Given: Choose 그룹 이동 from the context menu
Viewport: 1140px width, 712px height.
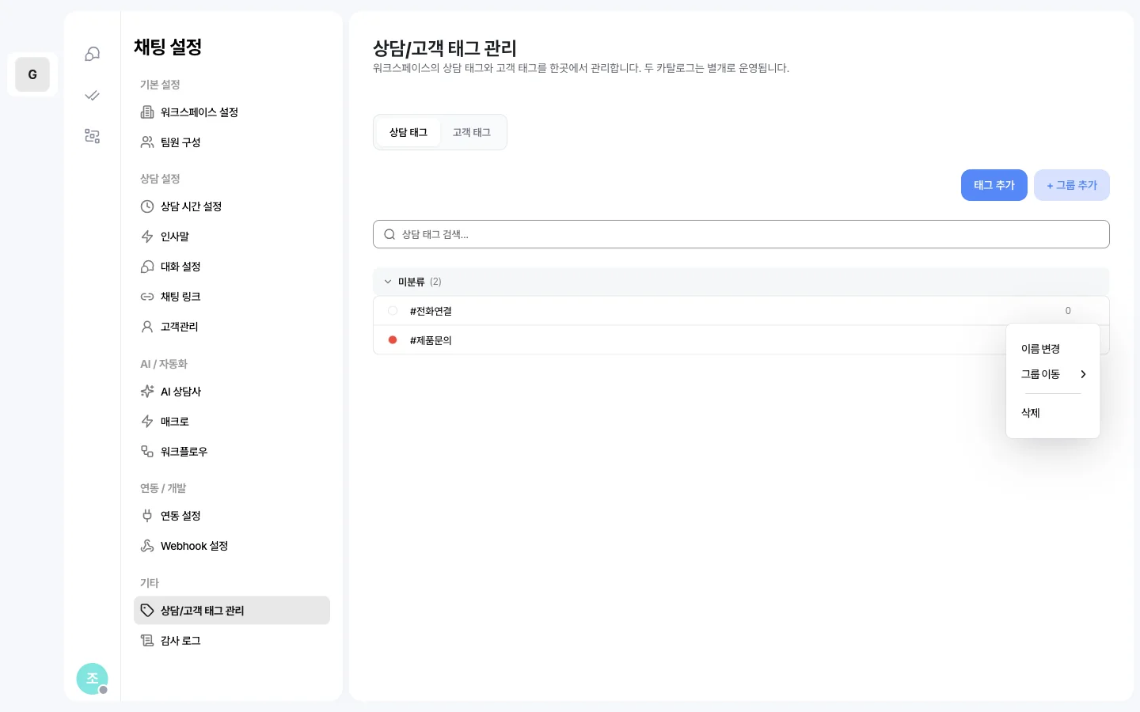Looking at the screenshot, I should click(x=1053, y=374).
